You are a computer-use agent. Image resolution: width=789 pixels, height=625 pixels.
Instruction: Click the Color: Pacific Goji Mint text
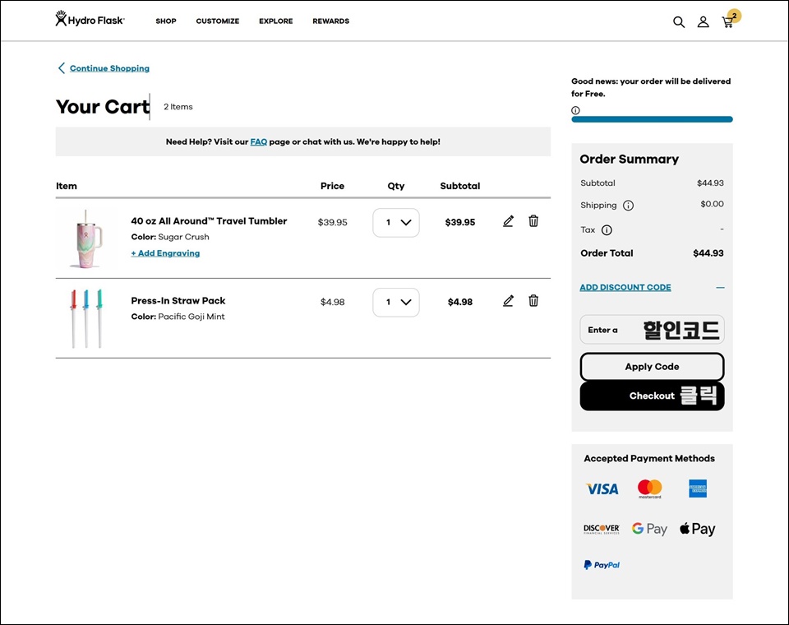pyautogui.click(x=178, y=317)
